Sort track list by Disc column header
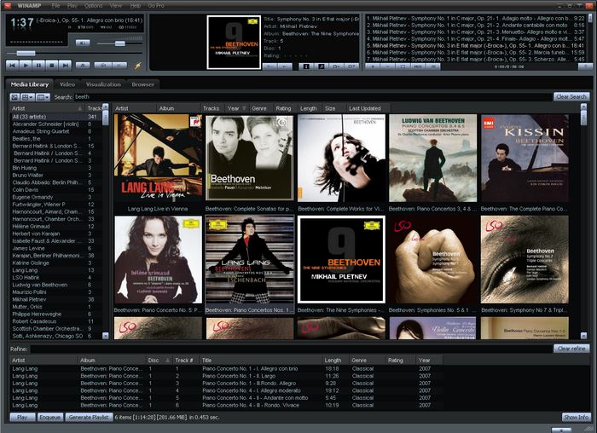Viewport: 597px width, 433px height. 159,361
